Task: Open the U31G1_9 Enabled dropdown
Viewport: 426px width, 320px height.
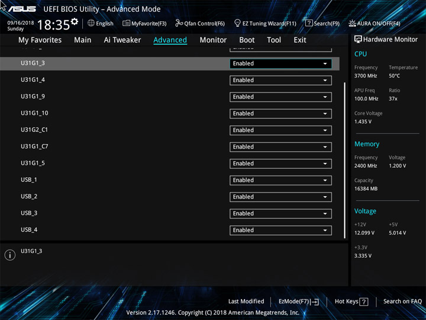Action: click(280, 97)
